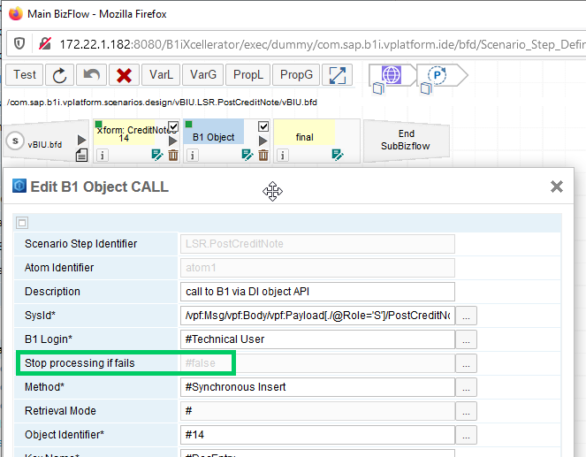Click the info icon on final atom
586x457 pixels.
coord(281,155)
